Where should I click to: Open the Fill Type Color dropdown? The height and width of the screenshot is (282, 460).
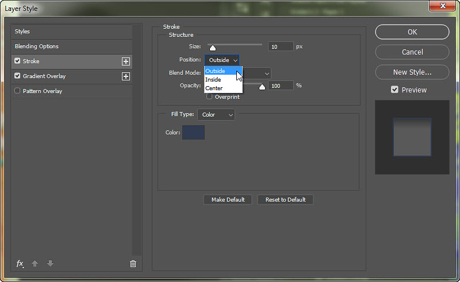pos(216,115)
